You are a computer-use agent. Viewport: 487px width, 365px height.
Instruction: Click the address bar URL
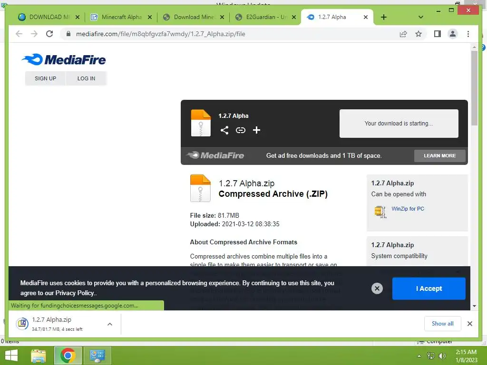(161, 34)
